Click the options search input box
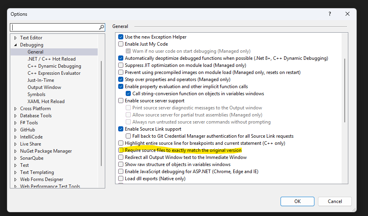The height and width of the screenshot is (216, 368). click(54, 28)
